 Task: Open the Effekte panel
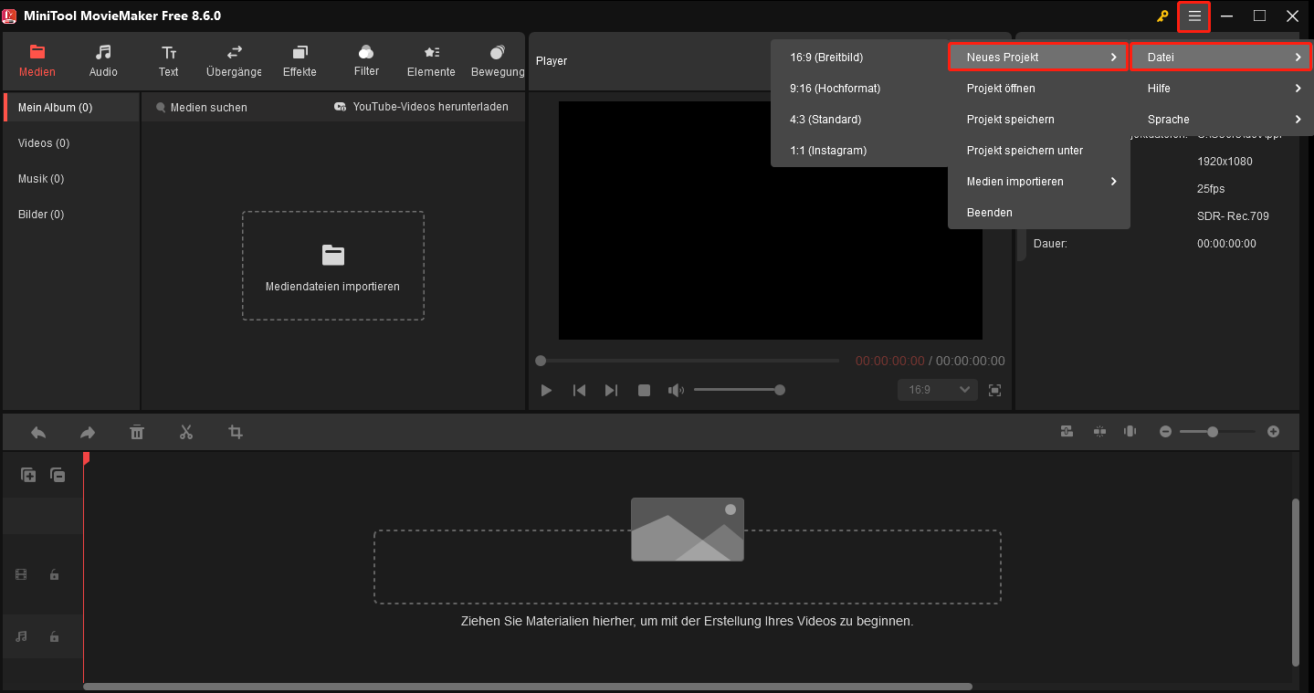tap(300, 60)
